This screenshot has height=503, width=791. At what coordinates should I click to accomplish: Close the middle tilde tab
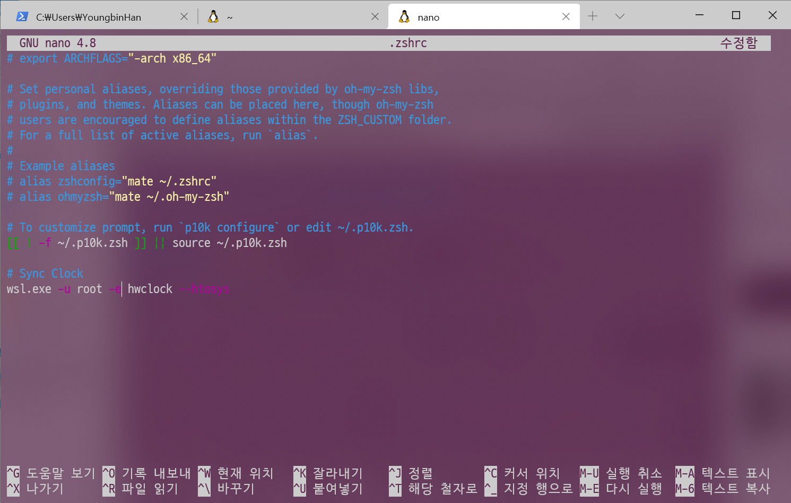tap(375, 17)
